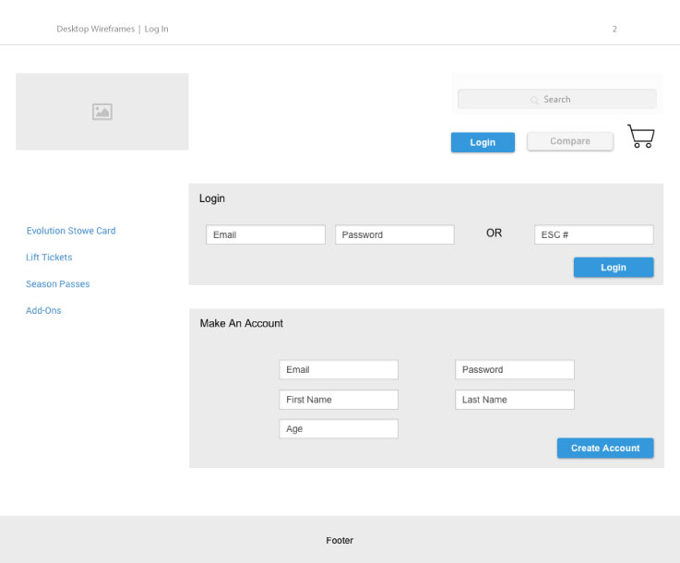
Task: Select the Last Name input field
Action: [515, 400]
